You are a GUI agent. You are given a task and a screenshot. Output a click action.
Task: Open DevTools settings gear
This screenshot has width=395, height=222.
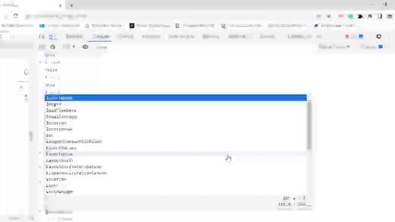[378, 36]
